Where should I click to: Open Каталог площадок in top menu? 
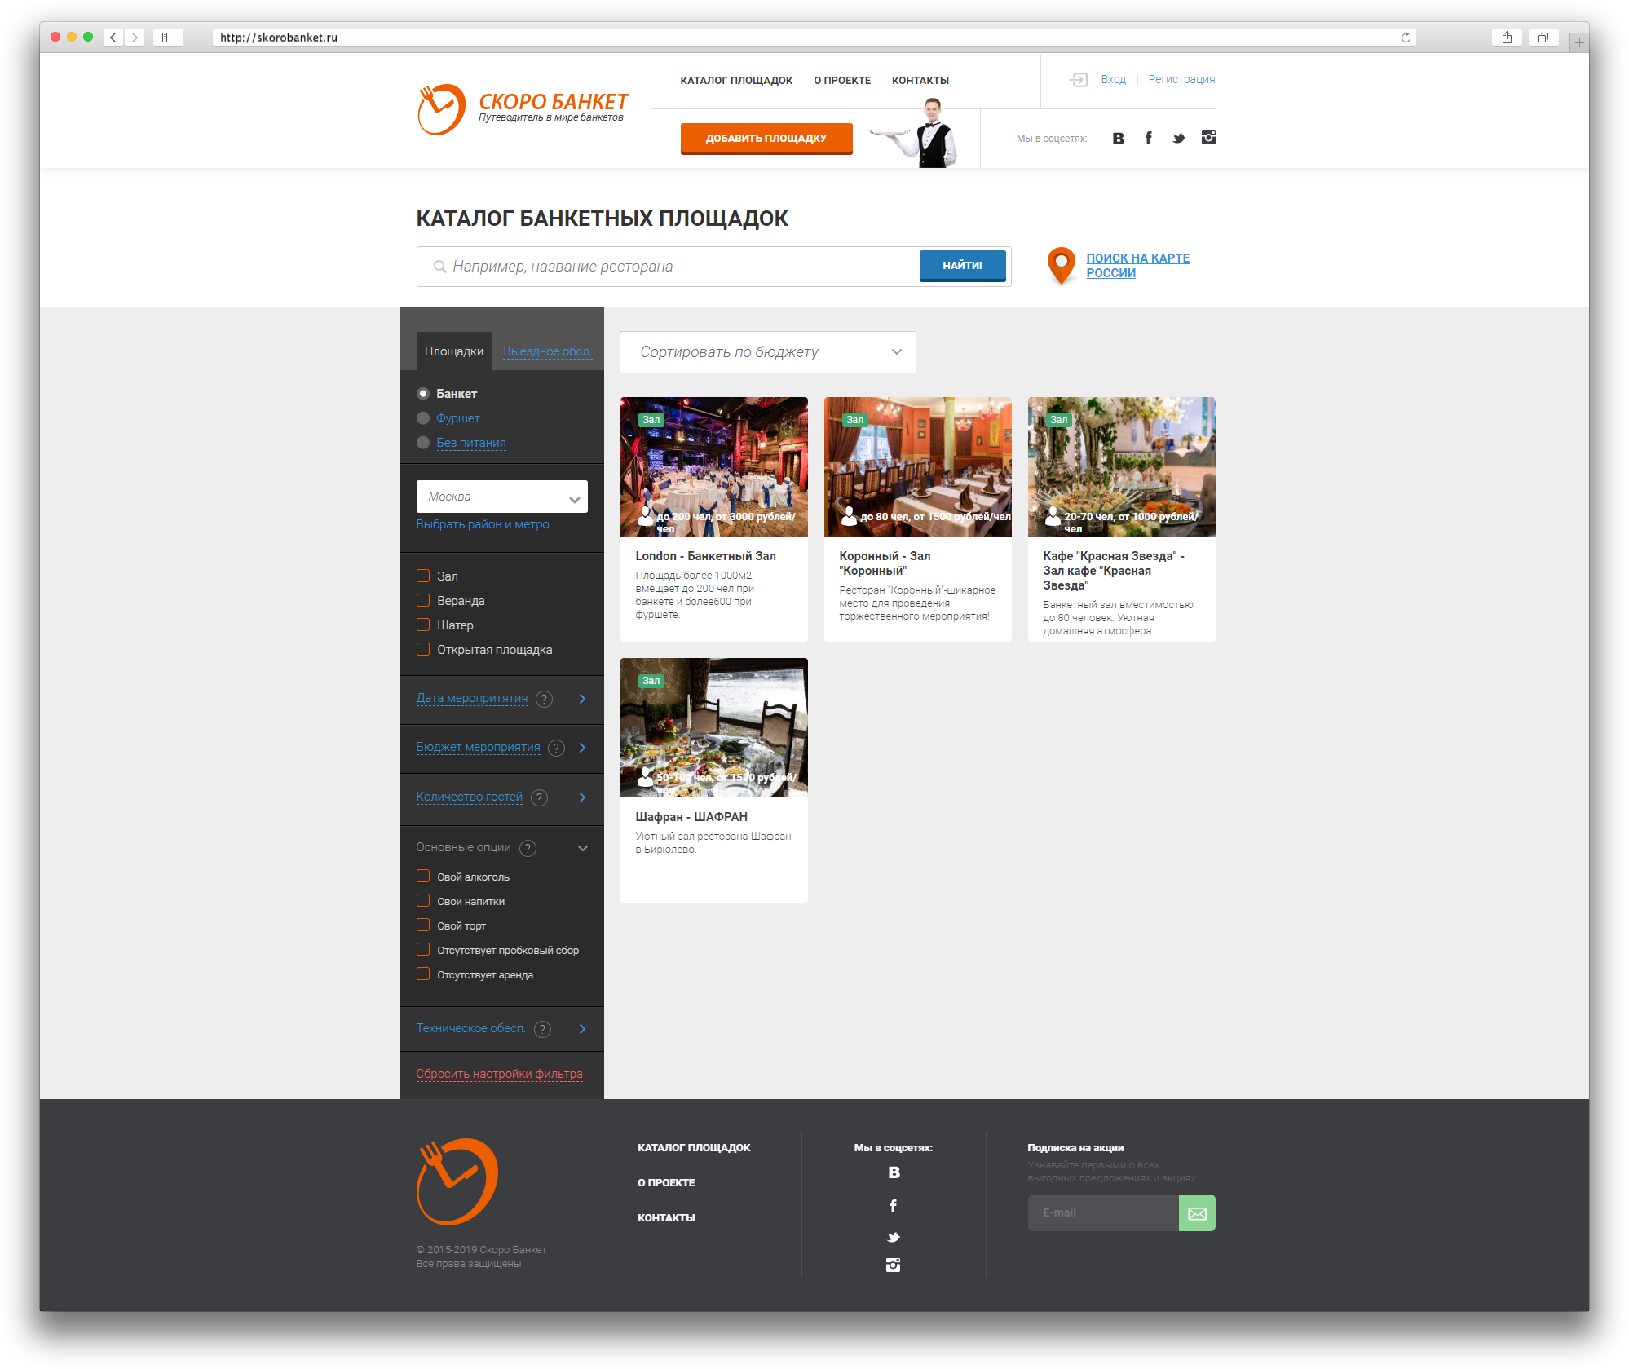point(736,81)
